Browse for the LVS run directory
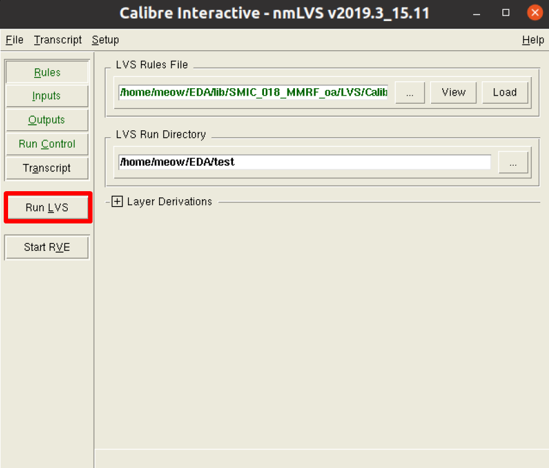 (x=514, y=162)
